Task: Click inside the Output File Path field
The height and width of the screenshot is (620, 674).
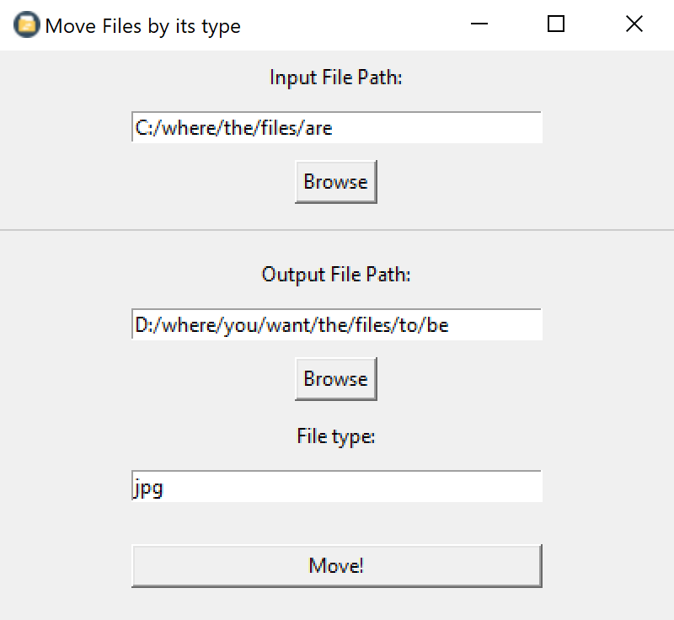Action: coord(335,324)
